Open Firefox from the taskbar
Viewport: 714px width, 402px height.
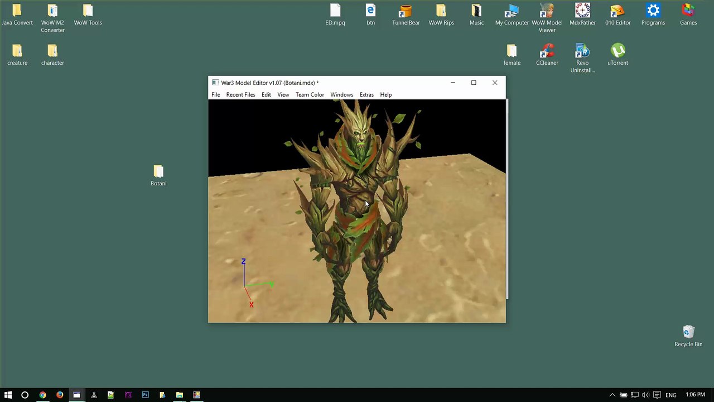coord(60,395)
